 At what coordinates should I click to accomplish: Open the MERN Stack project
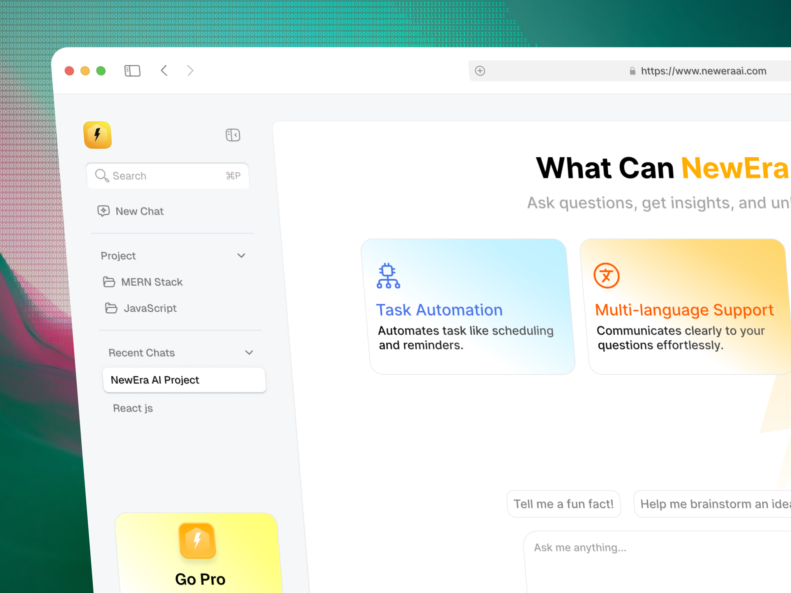tap(143, 282)
